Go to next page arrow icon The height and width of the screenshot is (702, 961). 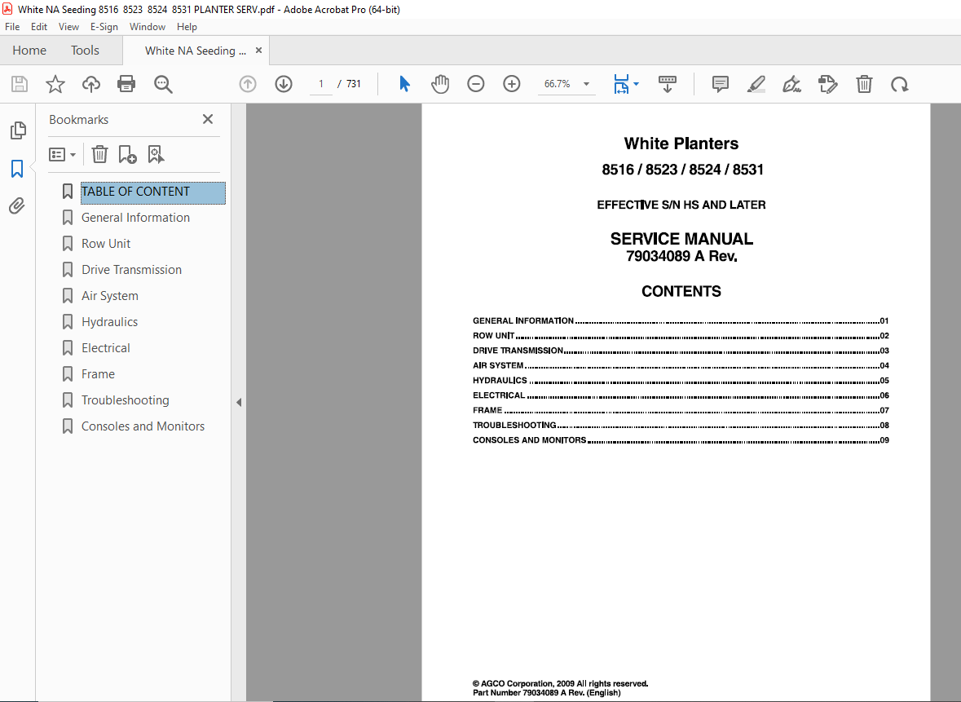[x=283, y=84]
